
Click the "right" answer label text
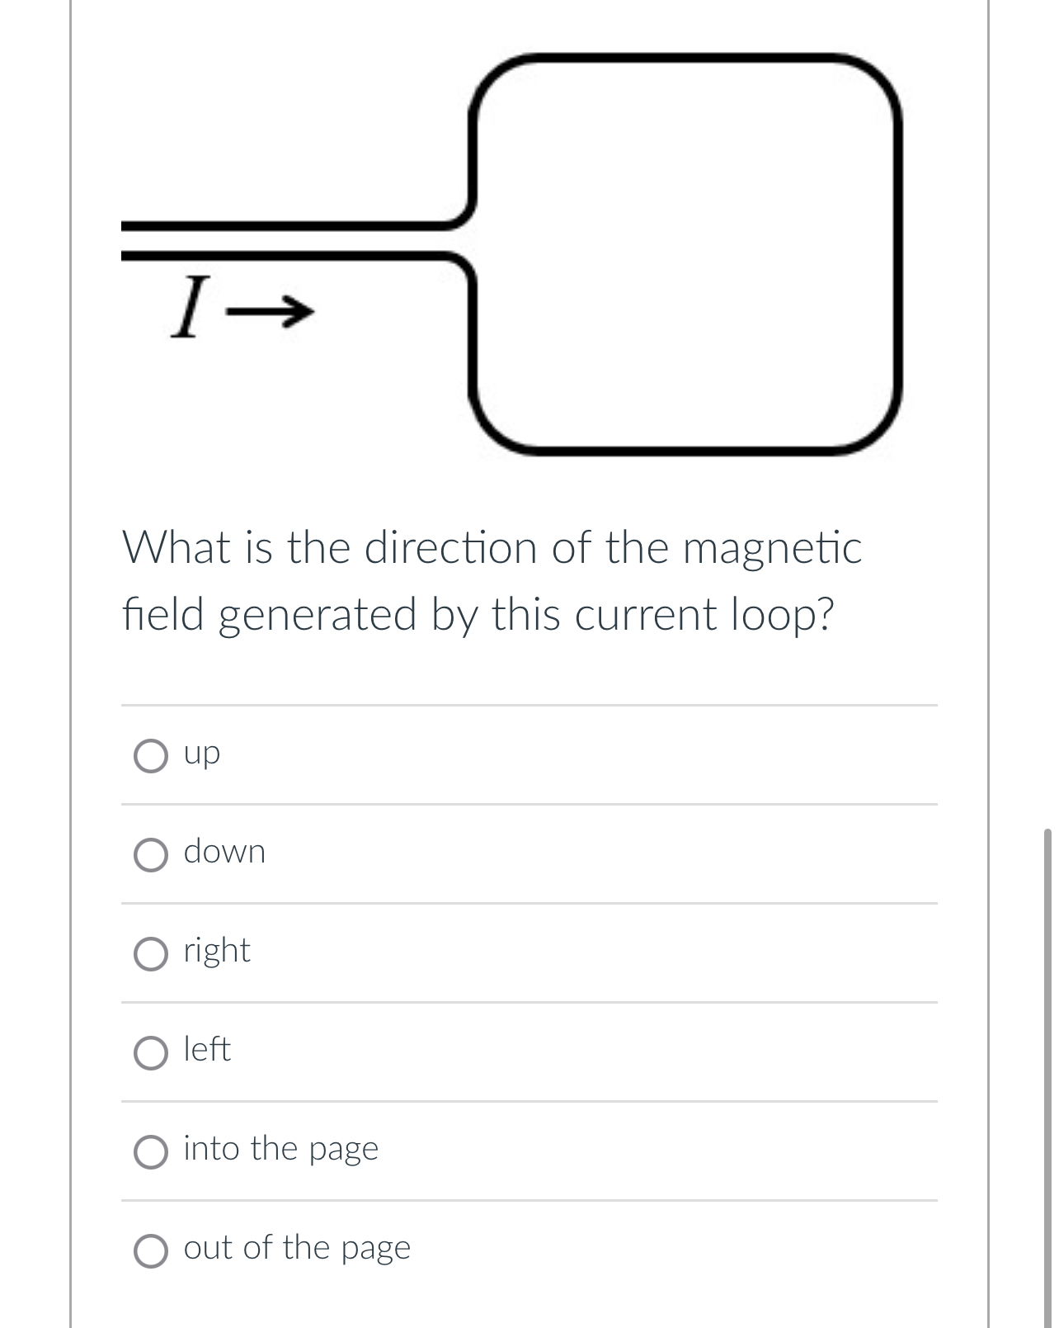(216, 952)
